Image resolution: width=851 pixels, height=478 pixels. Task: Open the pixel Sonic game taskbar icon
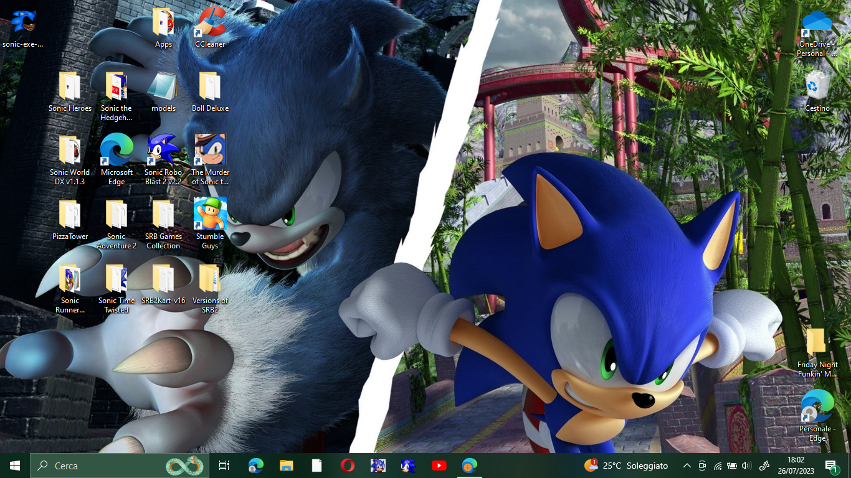click(378, 466)
